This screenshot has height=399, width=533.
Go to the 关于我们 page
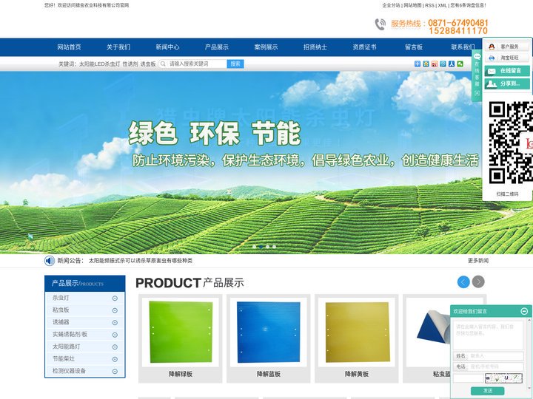coord(118,47)
